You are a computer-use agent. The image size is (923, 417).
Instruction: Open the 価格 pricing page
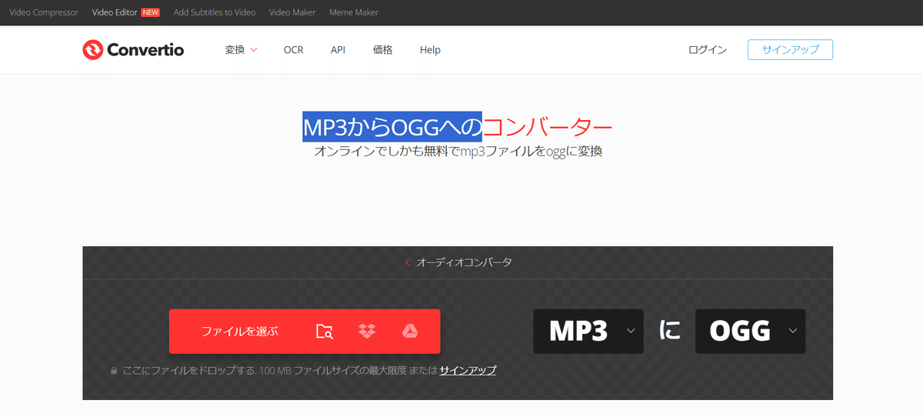[x=382, y=50]
